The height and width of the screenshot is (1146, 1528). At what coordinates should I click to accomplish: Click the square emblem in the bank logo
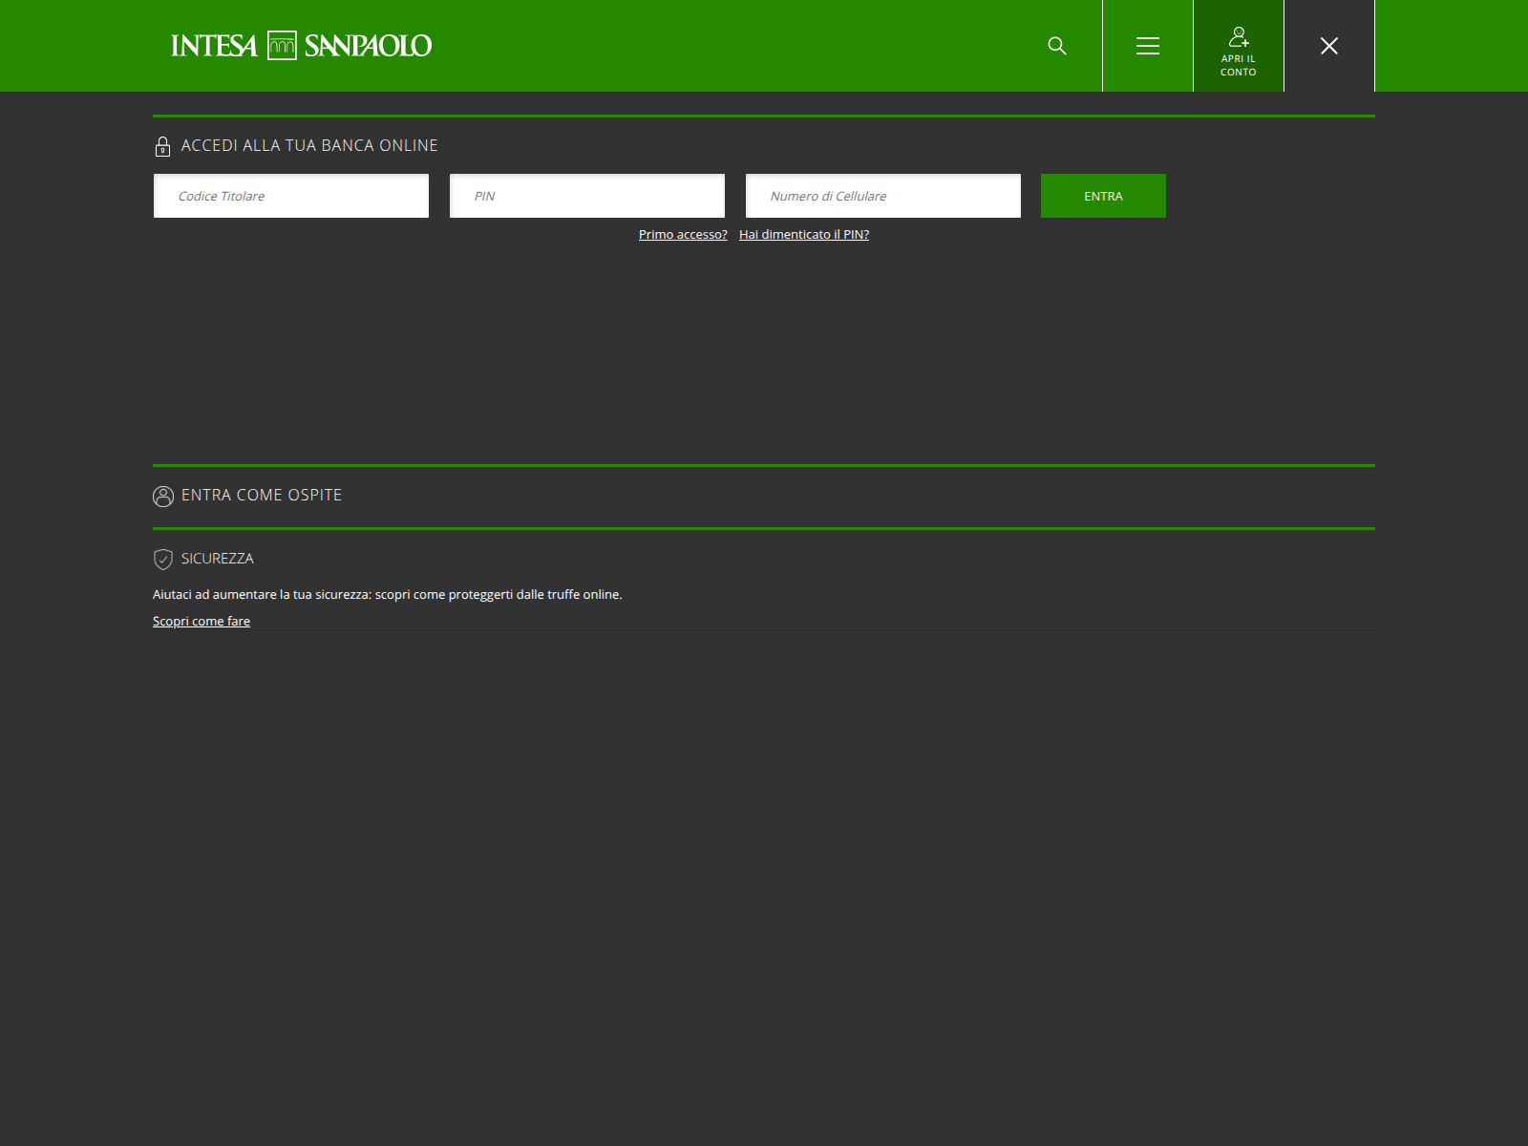(282, 46)
